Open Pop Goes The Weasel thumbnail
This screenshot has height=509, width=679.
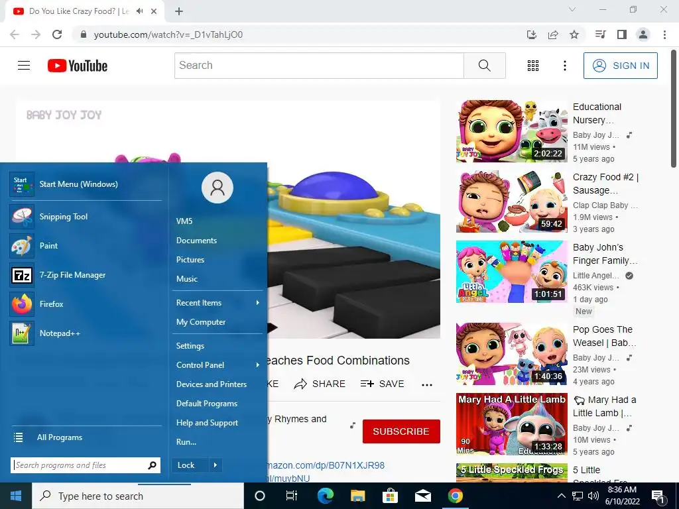point(512,354)
